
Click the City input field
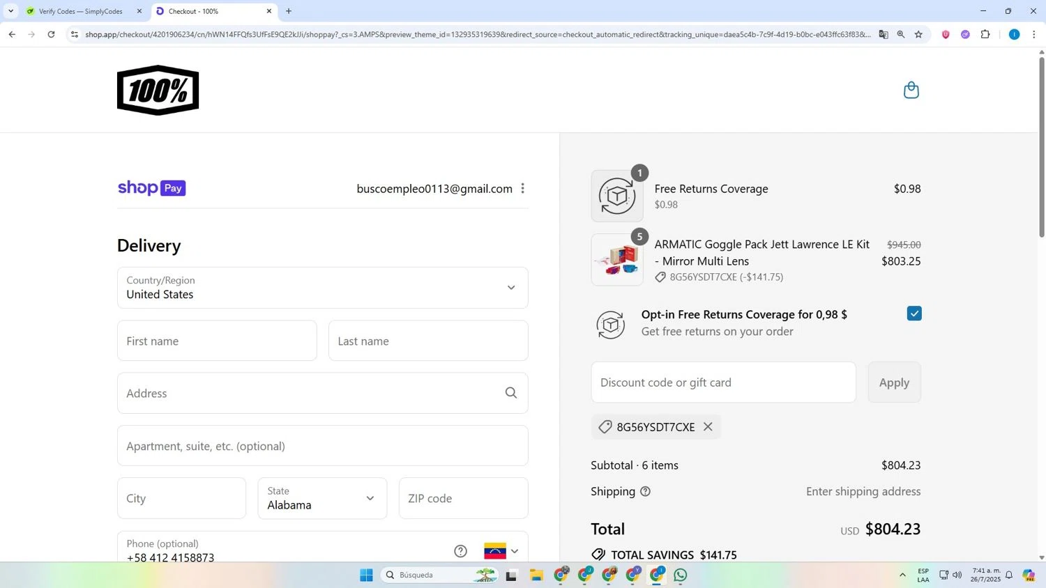(181, 498)
